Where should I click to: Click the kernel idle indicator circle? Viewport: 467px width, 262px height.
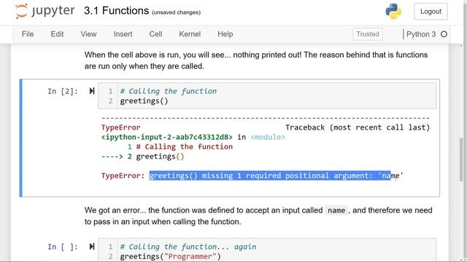tap(444, 34)
